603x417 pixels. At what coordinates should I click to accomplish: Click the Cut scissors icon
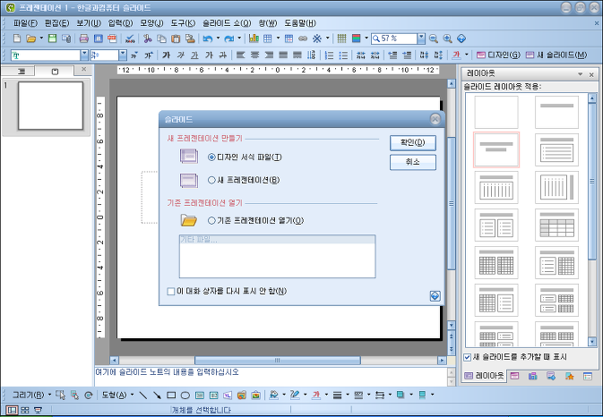click(x=147, y=38)
